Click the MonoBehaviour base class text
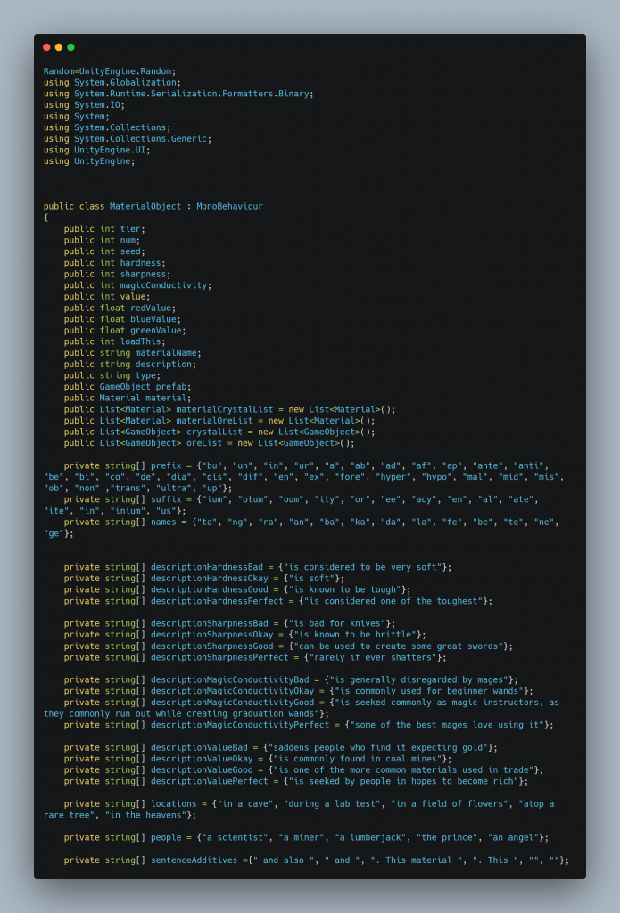The height and width of the screenshot is (913, 620). point(229,206)
